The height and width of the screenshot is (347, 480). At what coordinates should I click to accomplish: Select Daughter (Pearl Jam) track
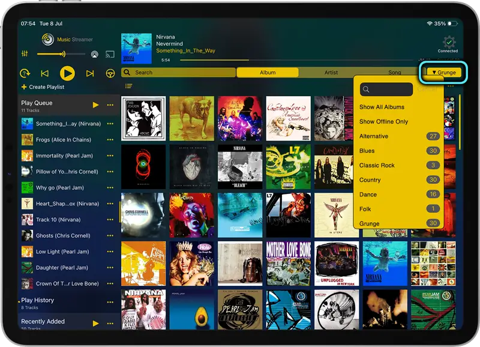click(x=62, y=267)
